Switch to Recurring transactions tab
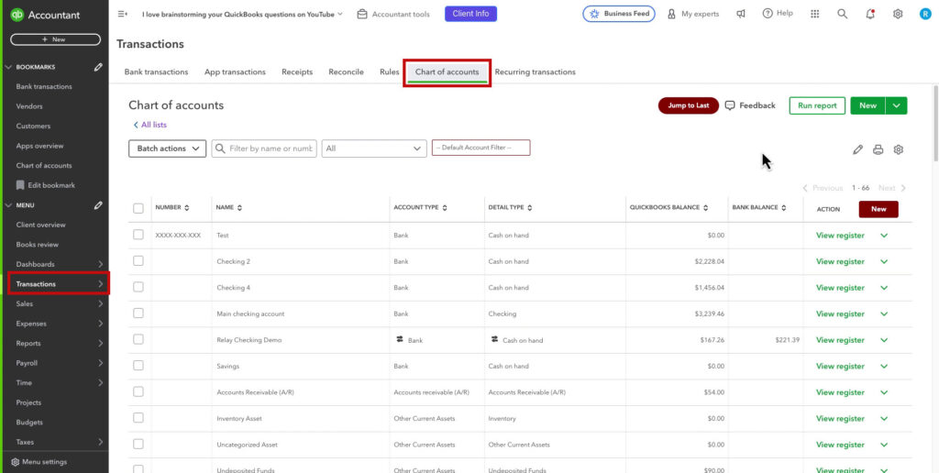 click(x=535, y=71)
